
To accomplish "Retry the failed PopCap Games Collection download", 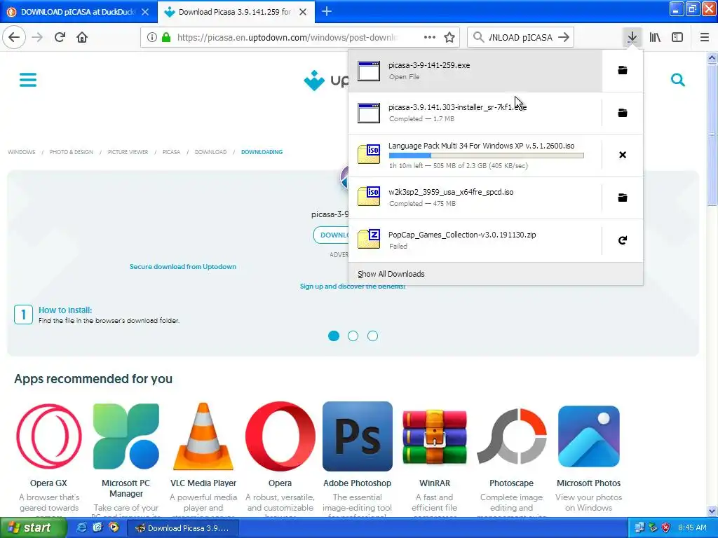I will click(x=623, y=240).
